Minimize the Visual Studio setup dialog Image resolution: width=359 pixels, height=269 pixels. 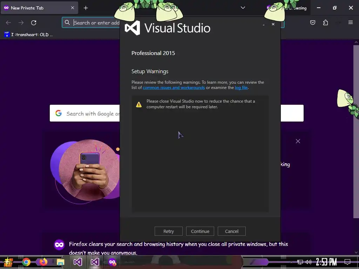264,24
